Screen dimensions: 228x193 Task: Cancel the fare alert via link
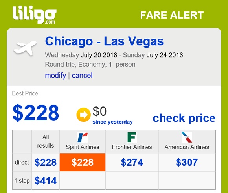pos(82,76)
